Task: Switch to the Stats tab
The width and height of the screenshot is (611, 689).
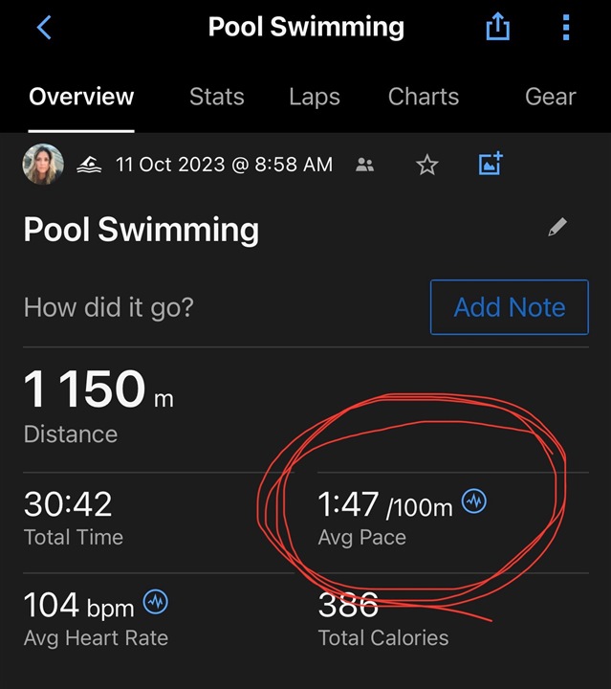Action: [x=217, y=97]
